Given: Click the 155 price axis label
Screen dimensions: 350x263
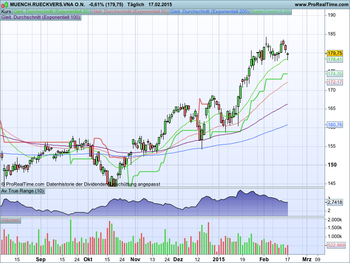Looking at the screenshot, I should click(332, 146).
